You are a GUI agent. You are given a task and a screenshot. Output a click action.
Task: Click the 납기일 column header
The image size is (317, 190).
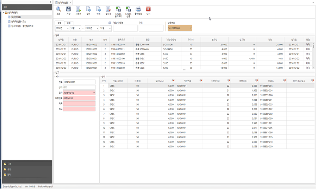(x=294, y=39)
